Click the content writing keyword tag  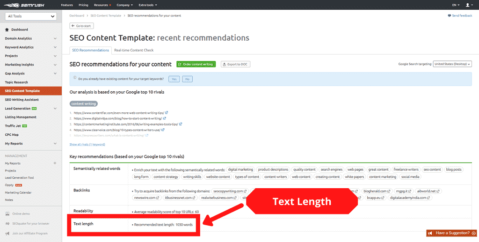click(x=83, y=104)
